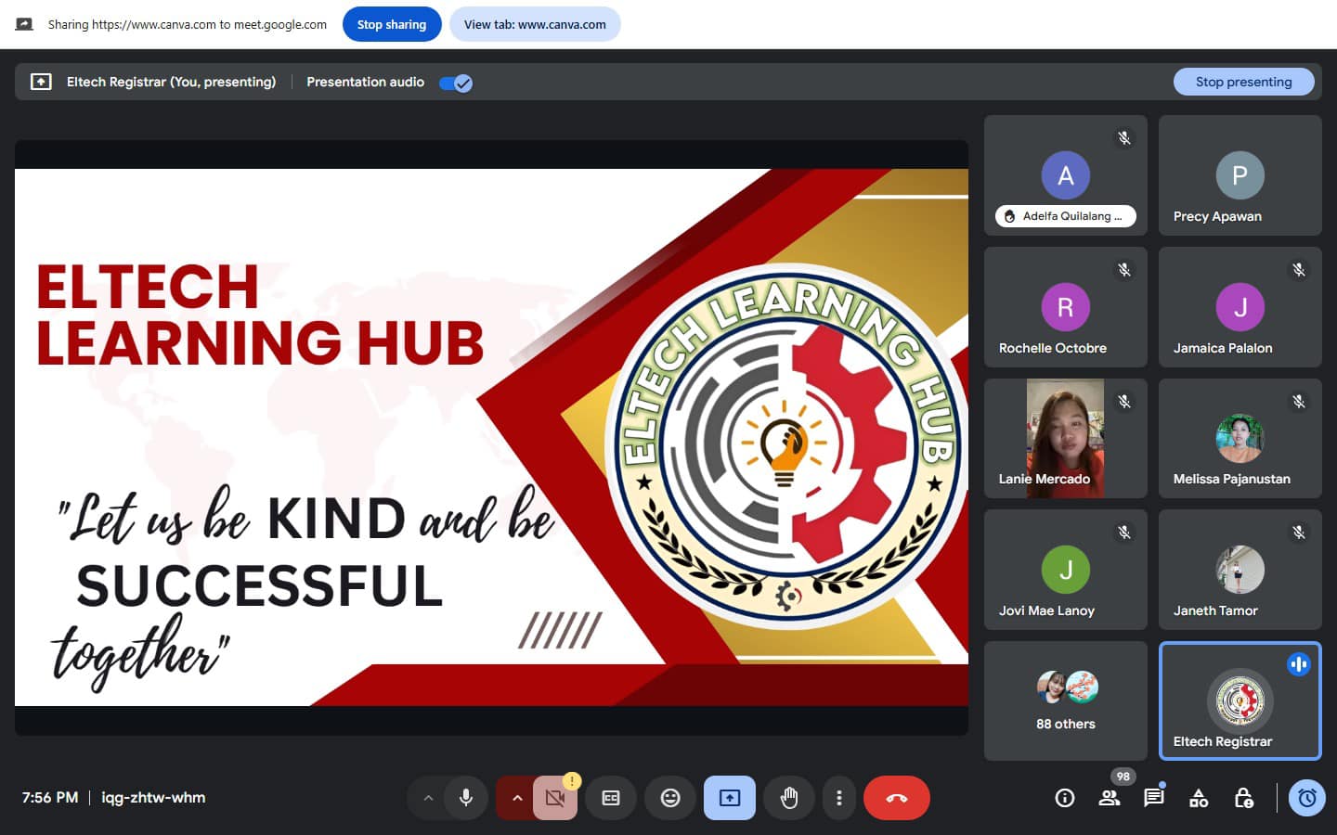This screenshot has width=1337, height=835.
Task: Click the green "J" avatar of Jovi Mae Lanoy
Action: 1066,570
